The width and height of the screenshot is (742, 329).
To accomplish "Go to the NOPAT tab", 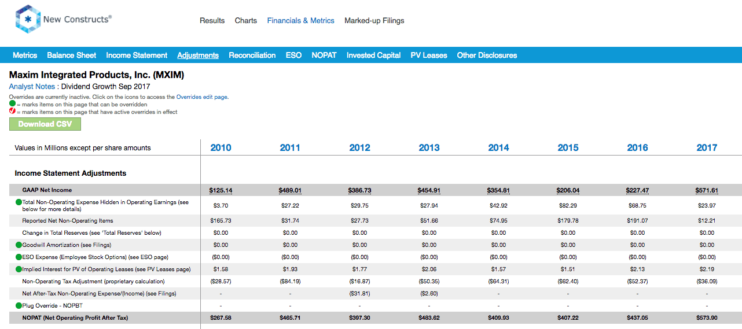I will point(324,56).
